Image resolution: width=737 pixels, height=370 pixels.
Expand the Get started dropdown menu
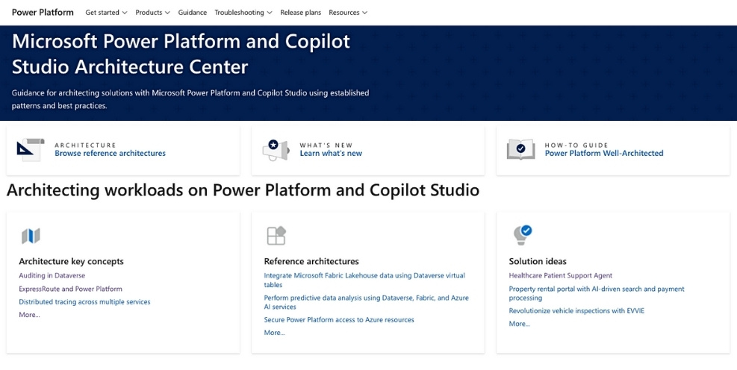[x=106, y=13]
